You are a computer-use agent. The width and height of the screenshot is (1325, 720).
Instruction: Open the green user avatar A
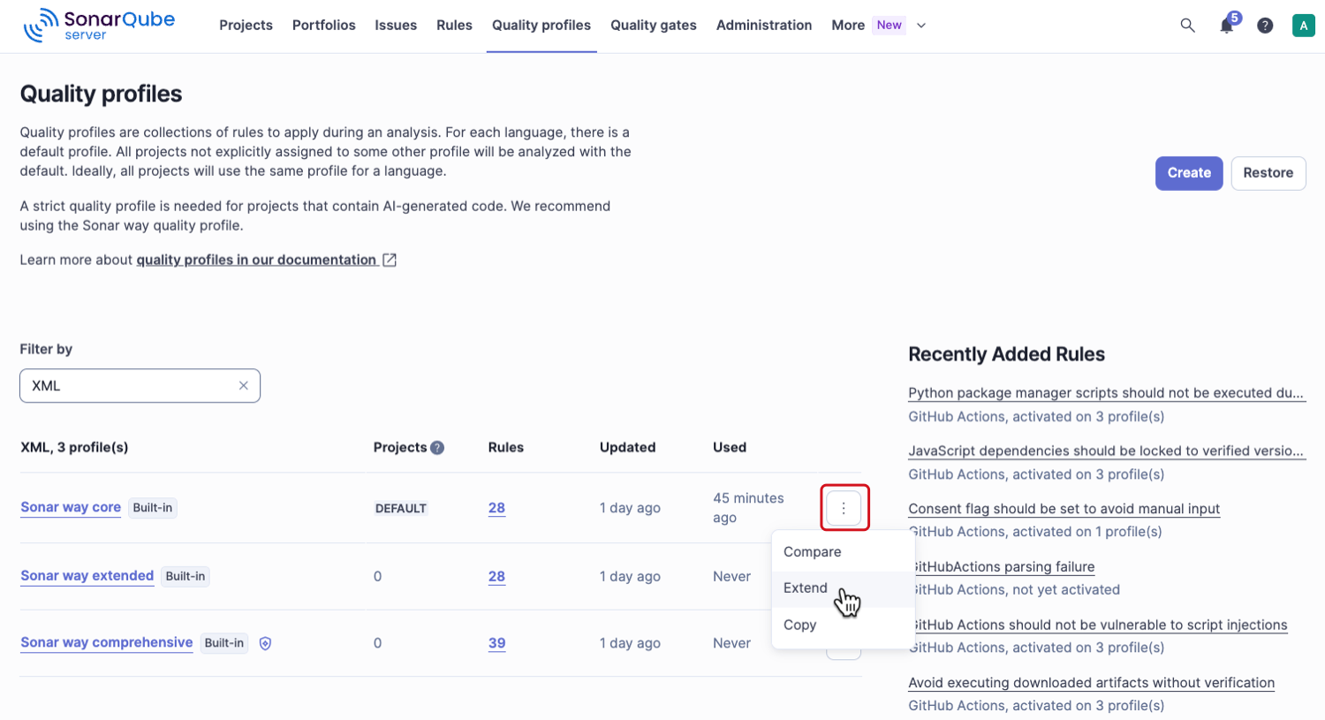(1303, 26)
